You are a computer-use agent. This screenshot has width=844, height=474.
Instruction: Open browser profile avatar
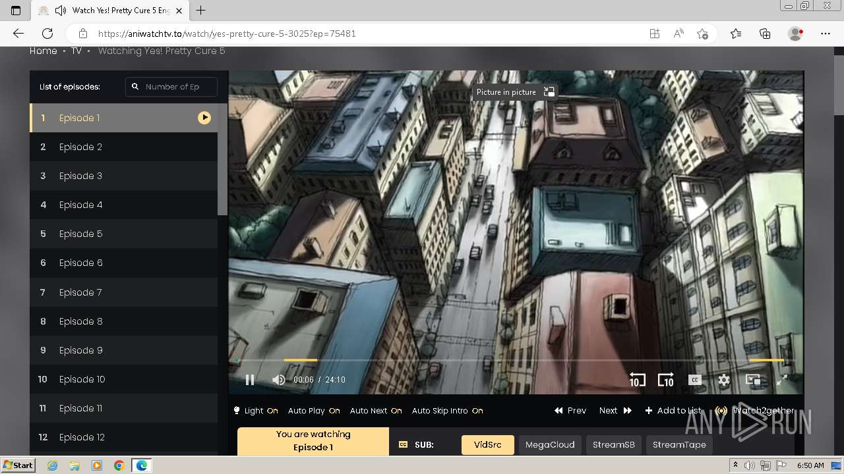[x=796, y=34]
